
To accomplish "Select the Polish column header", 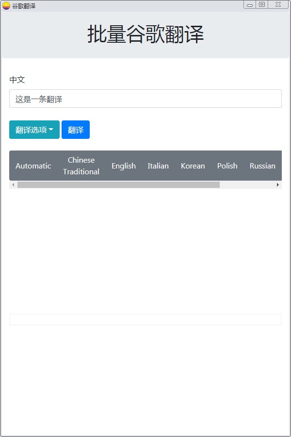I will click(227, 166).
